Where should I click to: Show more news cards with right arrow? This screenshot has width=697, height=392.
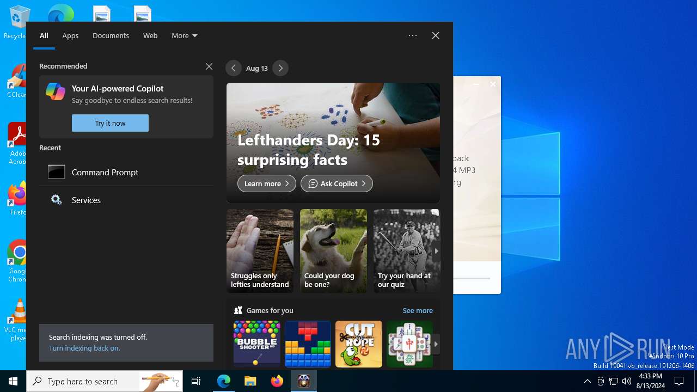[436, 251]
